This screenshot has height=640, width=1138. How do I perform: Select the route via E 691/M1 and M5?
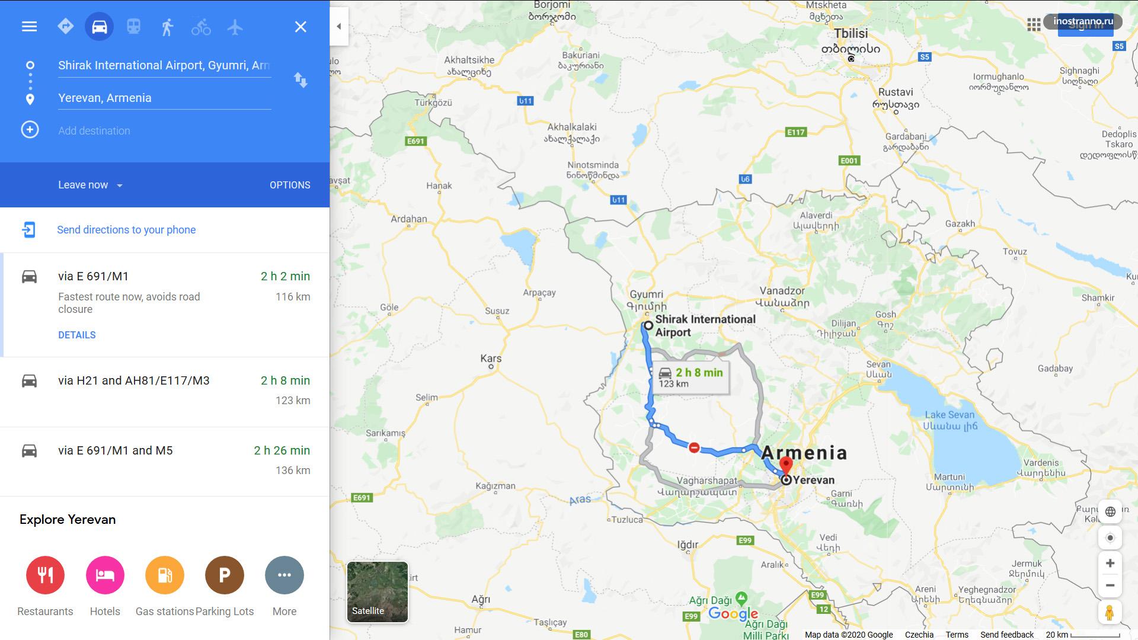pyautogui.click(x=165, y=461)
